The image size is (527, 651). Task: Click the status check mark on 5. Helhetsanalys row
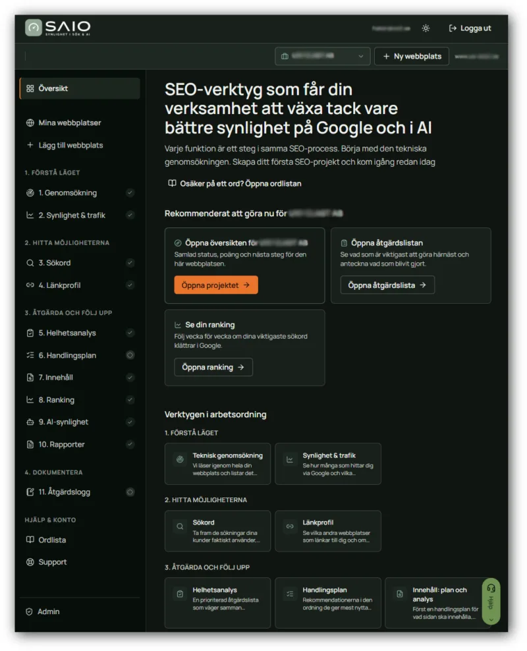coord(130,333)
